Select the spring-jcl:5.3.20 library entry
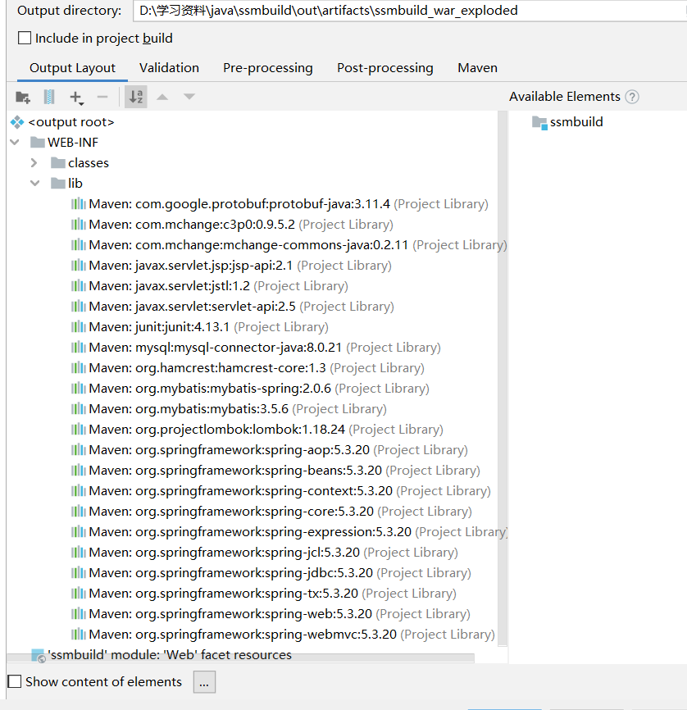 [265, 552]
